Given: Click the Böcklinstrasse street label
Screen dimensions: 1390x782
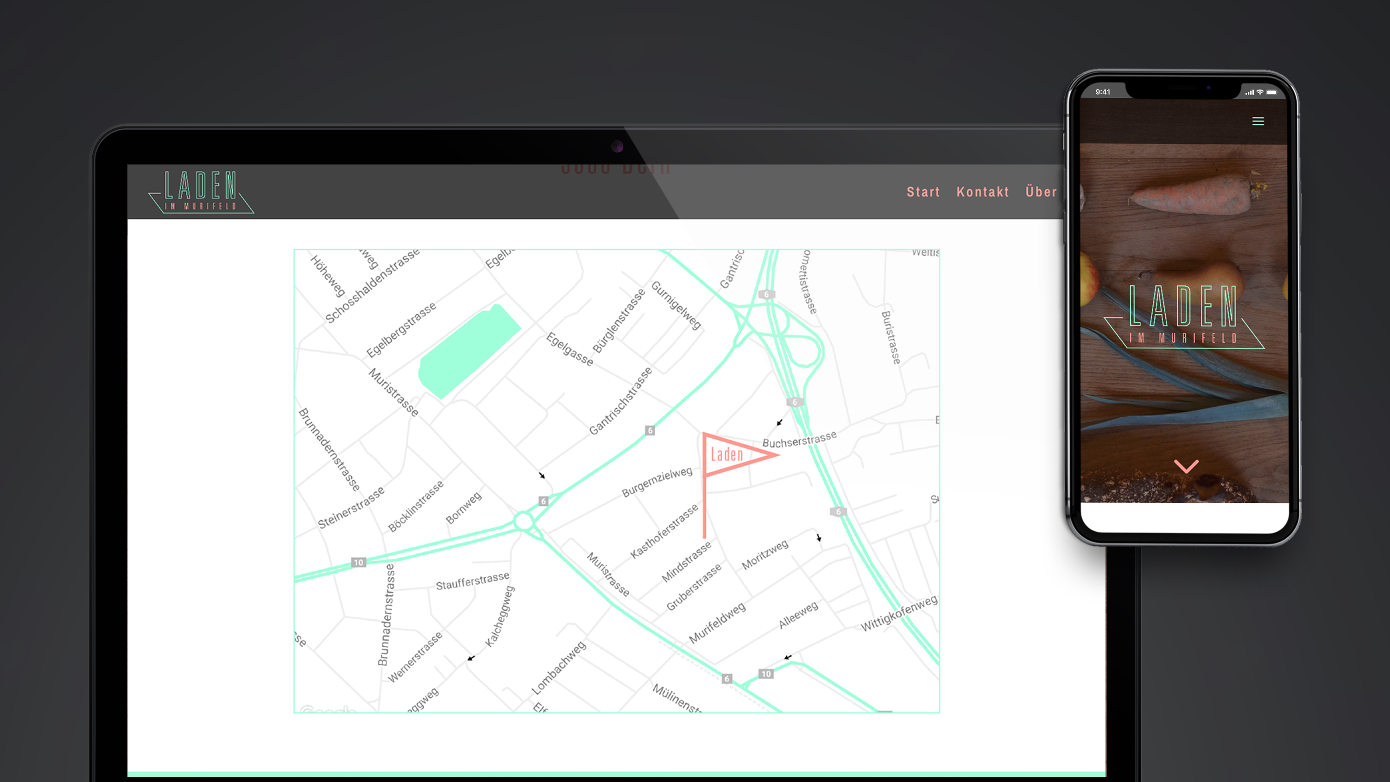Looking at the screenshot, I should point(416,506).
